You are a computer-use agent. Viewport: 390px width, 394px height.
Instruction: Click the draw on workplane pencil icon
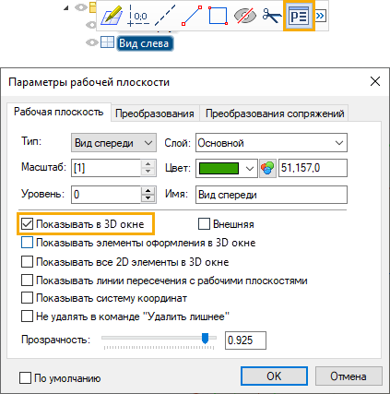pyautogui.click(x=112, y=16)
